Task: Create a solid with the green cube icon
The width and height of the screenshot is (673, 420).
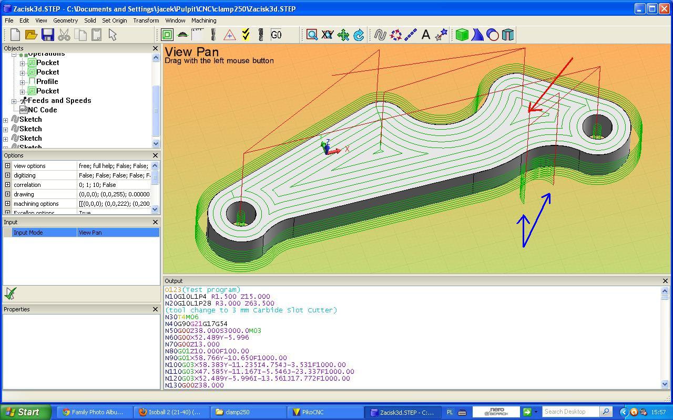Action: pos(462,35)
